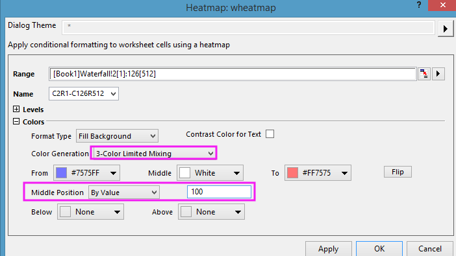Viewport: 456px width, 256px height.
Task: Open the Name dropdown C2R1-C126R512
Action: click(84, 94)
